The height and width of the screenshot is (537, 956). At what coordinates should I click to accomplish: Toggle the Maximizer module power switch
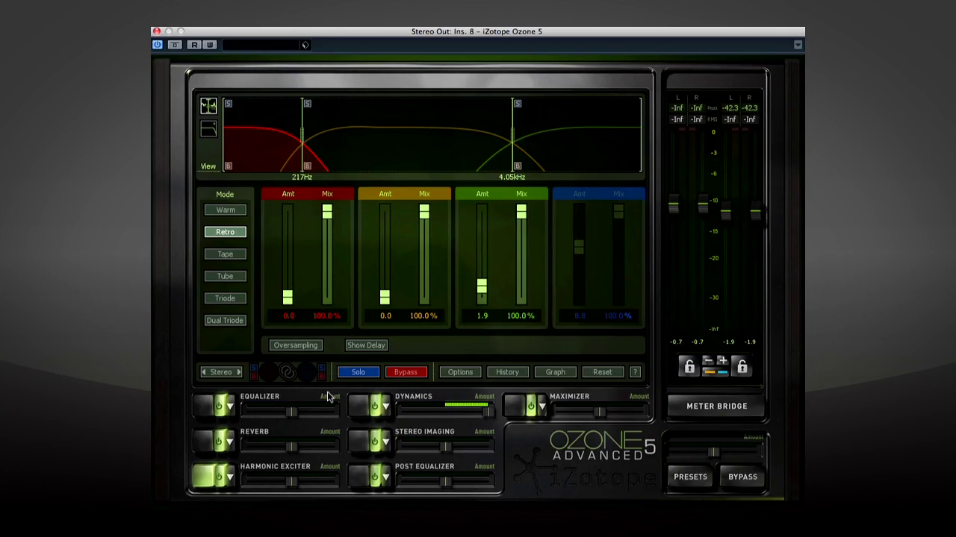530,406
